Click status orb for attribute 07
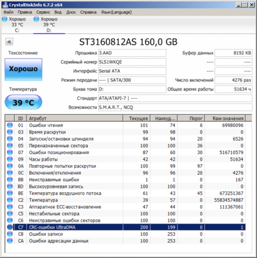The height and width of the screenshot is (258, 257). point(10,152)
